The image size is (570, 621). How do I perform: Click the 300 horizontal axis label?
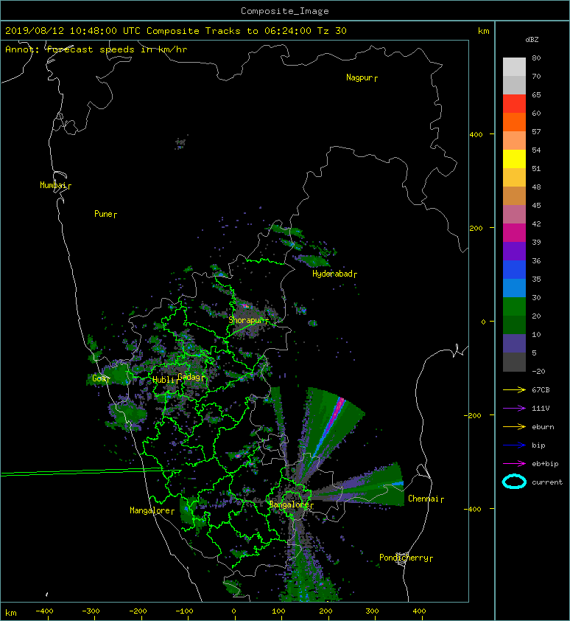pos(372,611)
